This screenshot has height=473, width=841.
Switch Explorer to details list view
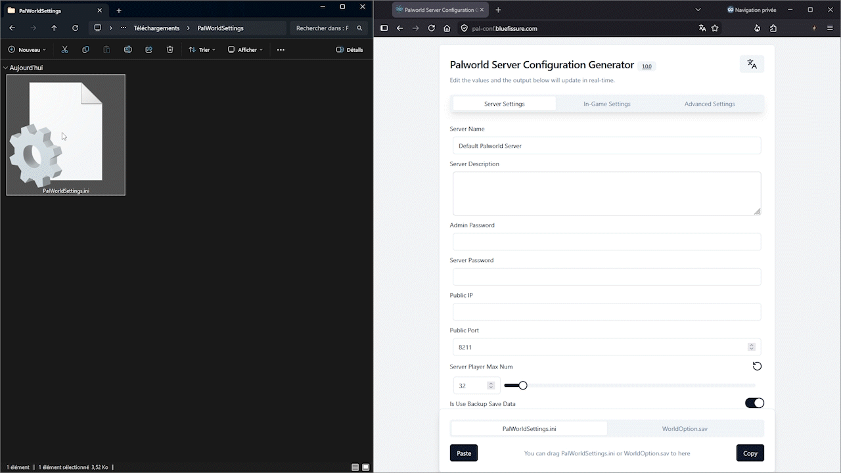[x=355, y=467]
